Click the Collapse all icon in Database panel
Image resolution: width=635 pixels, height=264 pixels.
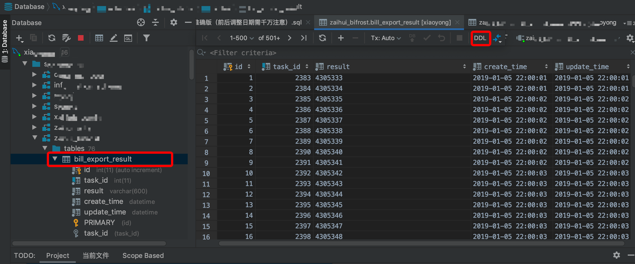(155, 22)
